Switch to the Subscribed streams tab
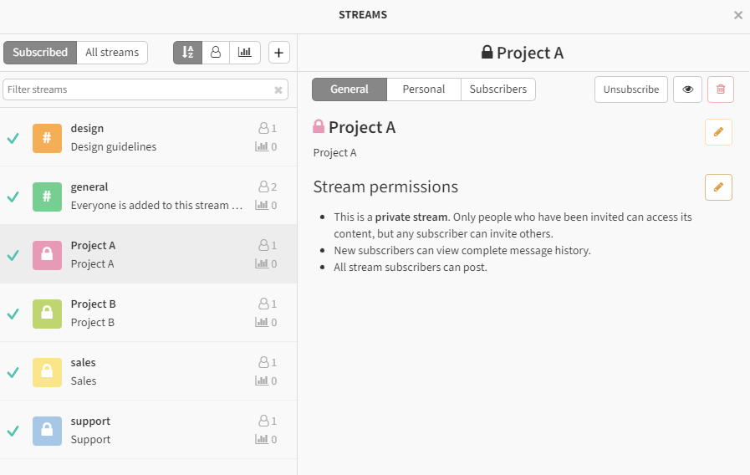This screenshot has width=750, height=475. point(40,52)
